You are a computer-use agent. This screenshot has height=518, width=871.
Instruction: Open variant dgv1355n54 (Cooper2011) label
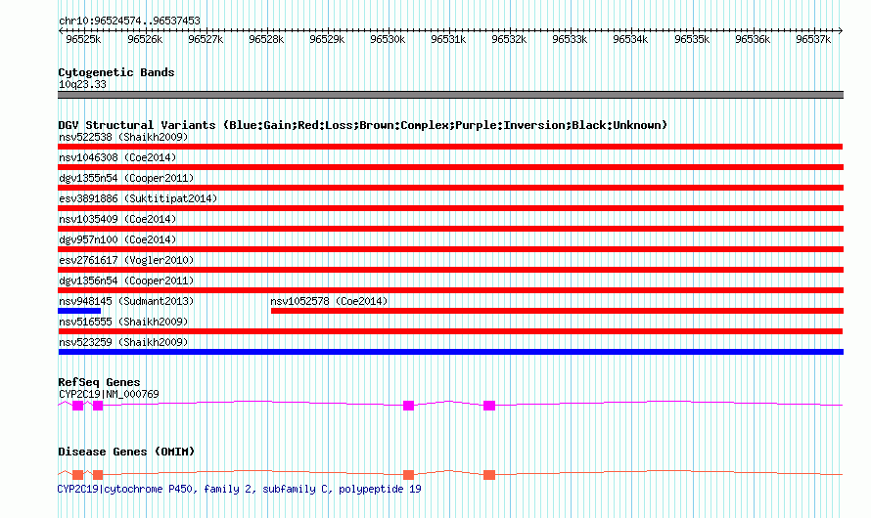click(126, 178)
